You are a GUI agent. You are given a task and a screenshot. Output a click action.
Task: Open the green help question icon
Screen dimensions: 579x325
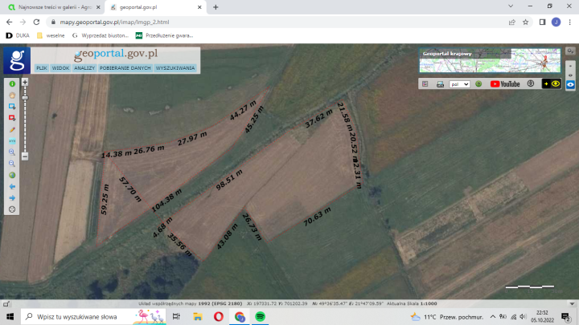[478, 83]
